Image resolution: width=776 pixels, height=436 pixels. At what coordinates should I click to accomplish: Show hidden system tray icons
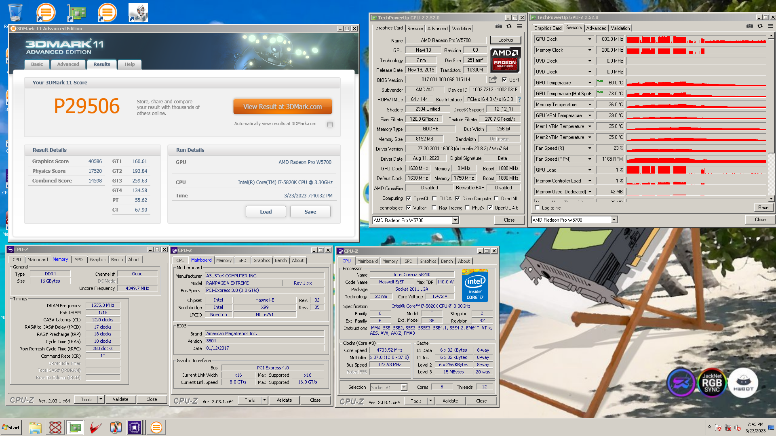[709, 427]
